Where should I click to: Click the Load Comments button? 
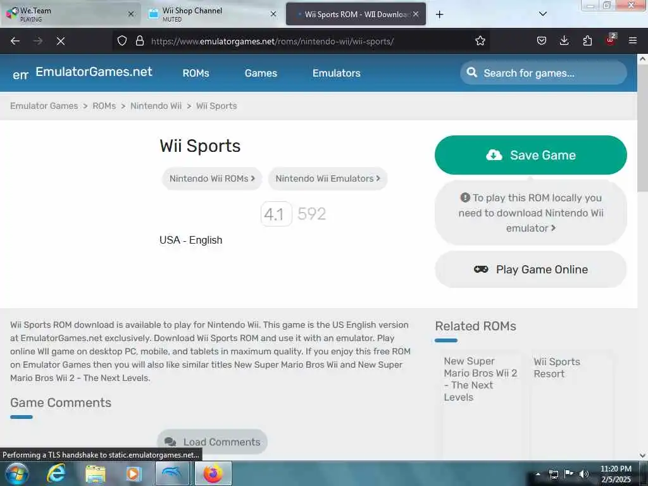(x=212, y=442)
